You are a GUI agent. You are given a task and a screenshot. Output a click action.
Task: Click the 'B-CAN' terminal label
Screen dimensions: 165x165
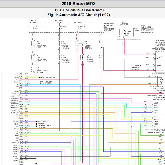[x=16, y=82]
